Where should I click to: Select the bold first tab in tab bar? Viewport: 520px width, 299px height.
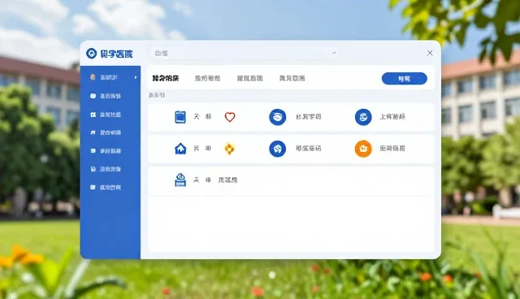166,78
